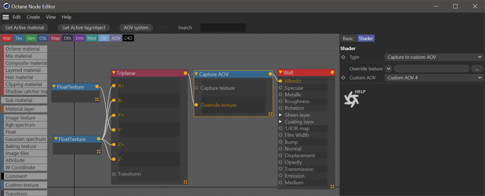The width and height of the screenshot is (485, 196).
Task: Click the Search input field
Action: tap(223, 28)
